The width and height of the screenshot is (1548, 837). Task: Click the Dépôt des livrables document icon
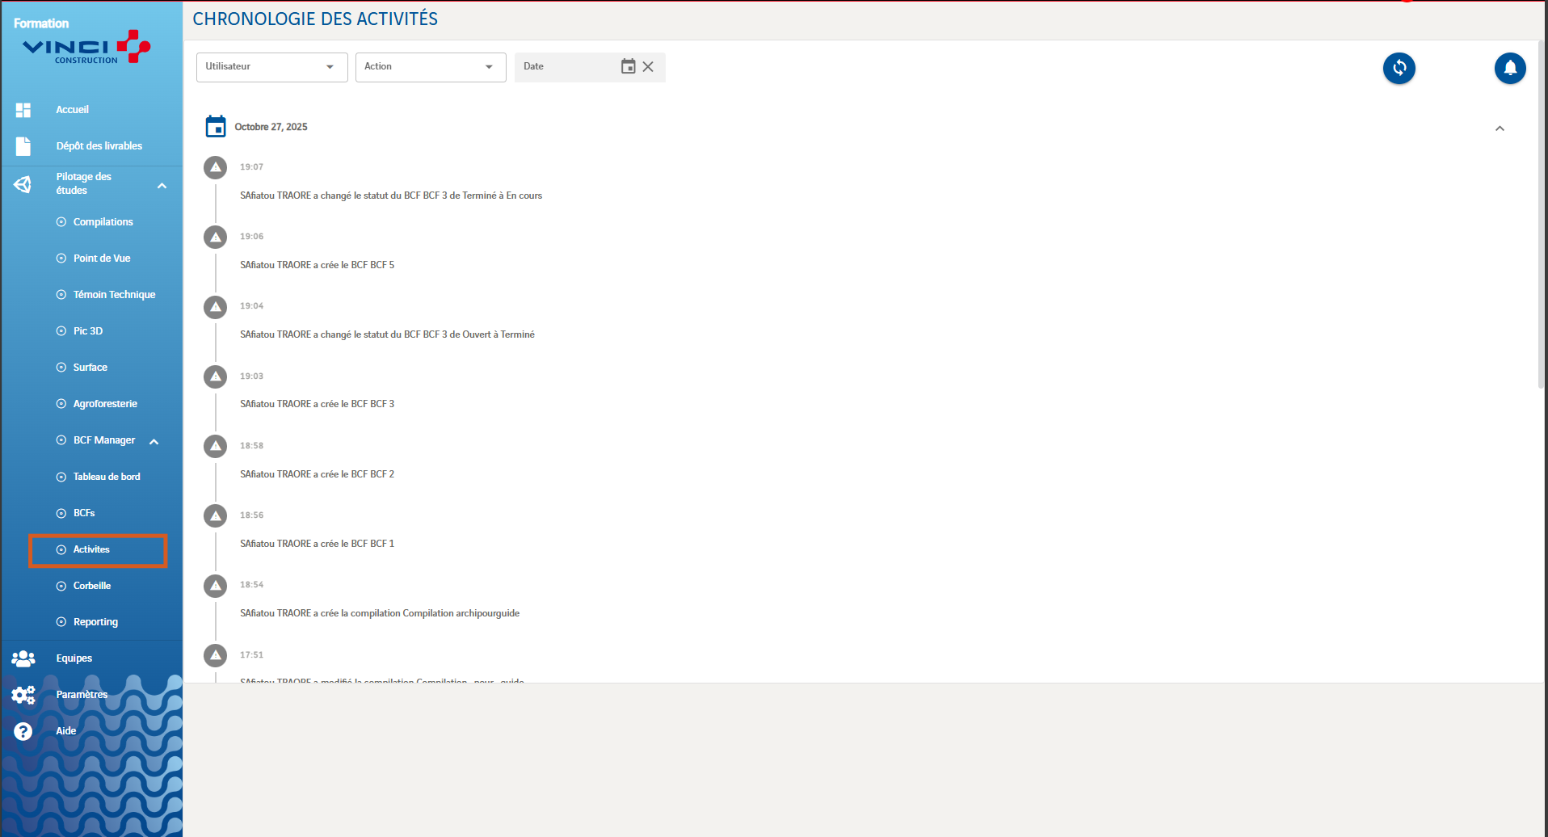click(23, 146)
